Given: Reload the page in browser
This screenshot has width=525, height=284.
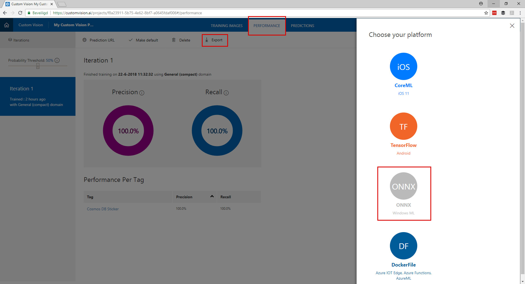Looking at the screenshot, I should (20, 13).
